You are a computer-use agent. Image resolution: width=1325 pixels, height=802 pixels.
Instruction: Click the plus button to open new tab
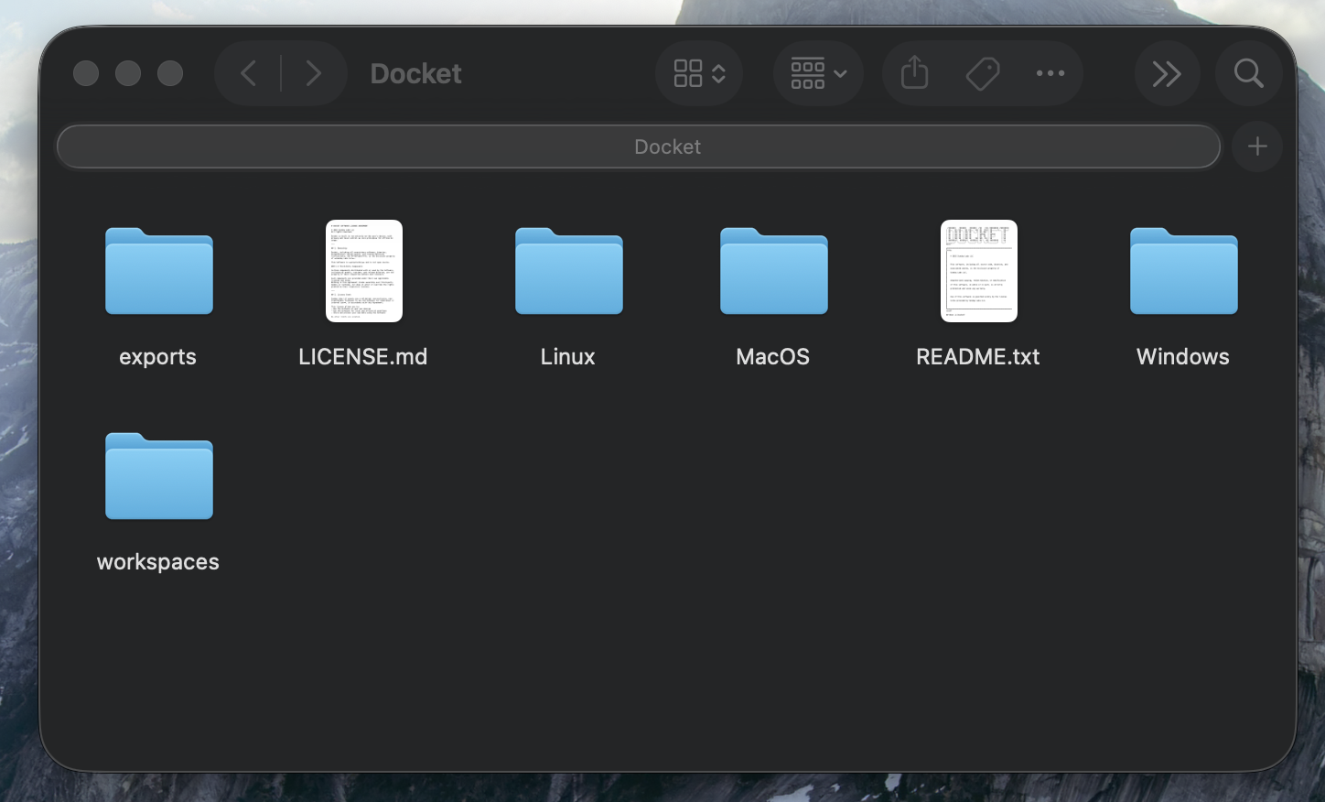click(1257, 146)
